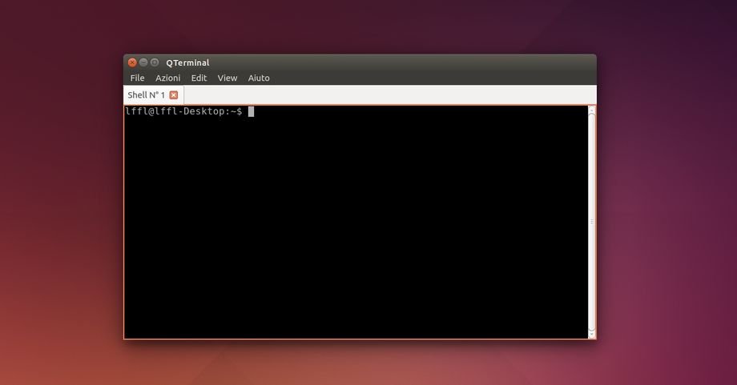Select the Shell N° 1 tab

click(153, 94)
